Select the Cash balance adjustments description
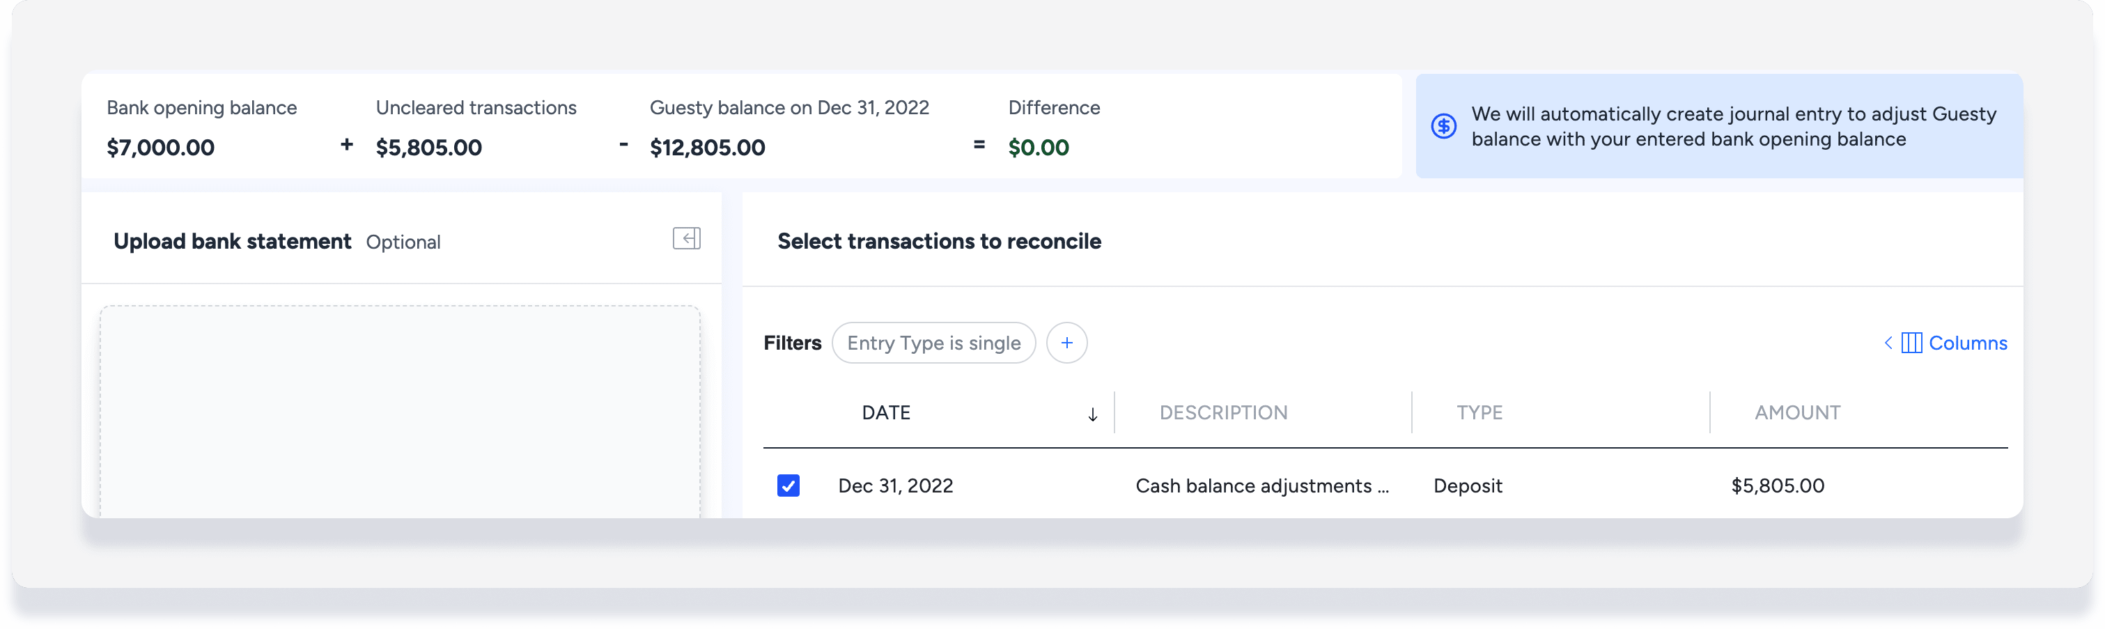2105x629 pixels. pyautogui.click(x=1261, y=486)
